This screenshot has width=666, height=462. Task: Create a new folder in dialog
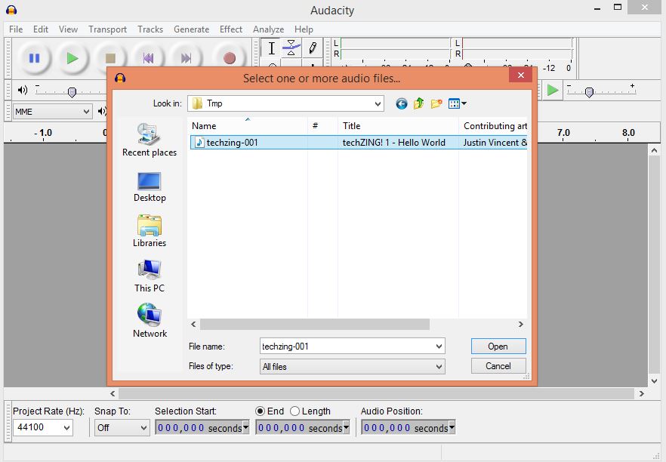436,103
